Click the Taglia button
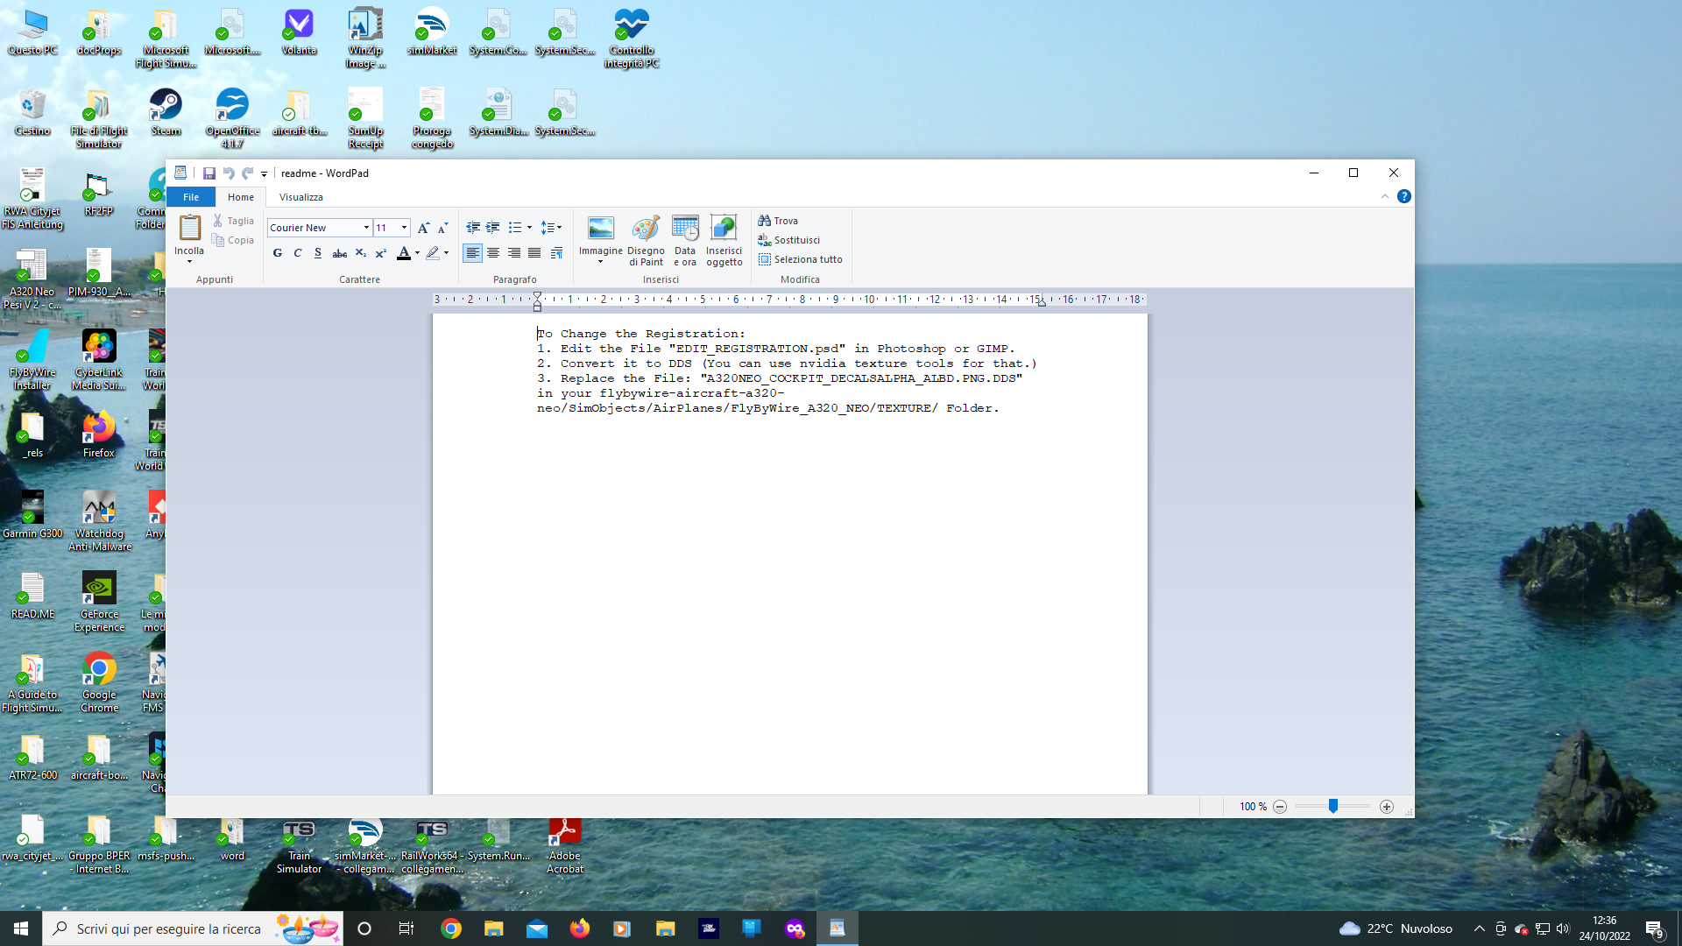This screenshot has width=1682, height=946. coord(233,221)
